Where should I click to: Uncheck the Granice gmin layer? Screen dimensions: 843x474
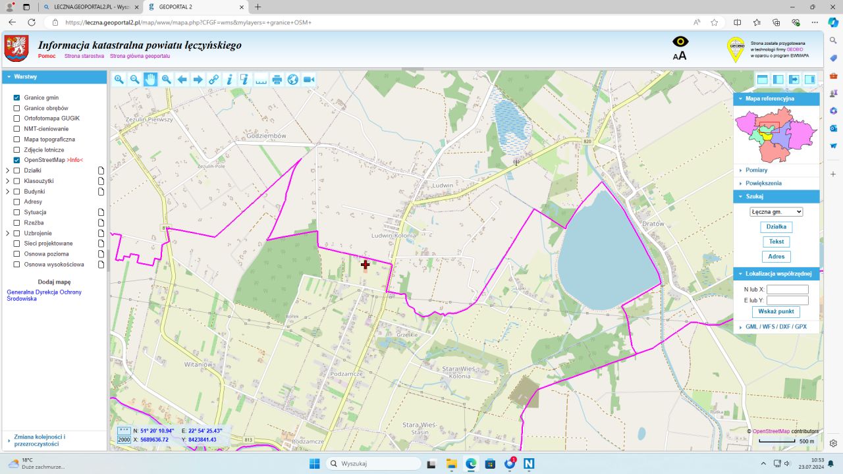tap(17, 97)
